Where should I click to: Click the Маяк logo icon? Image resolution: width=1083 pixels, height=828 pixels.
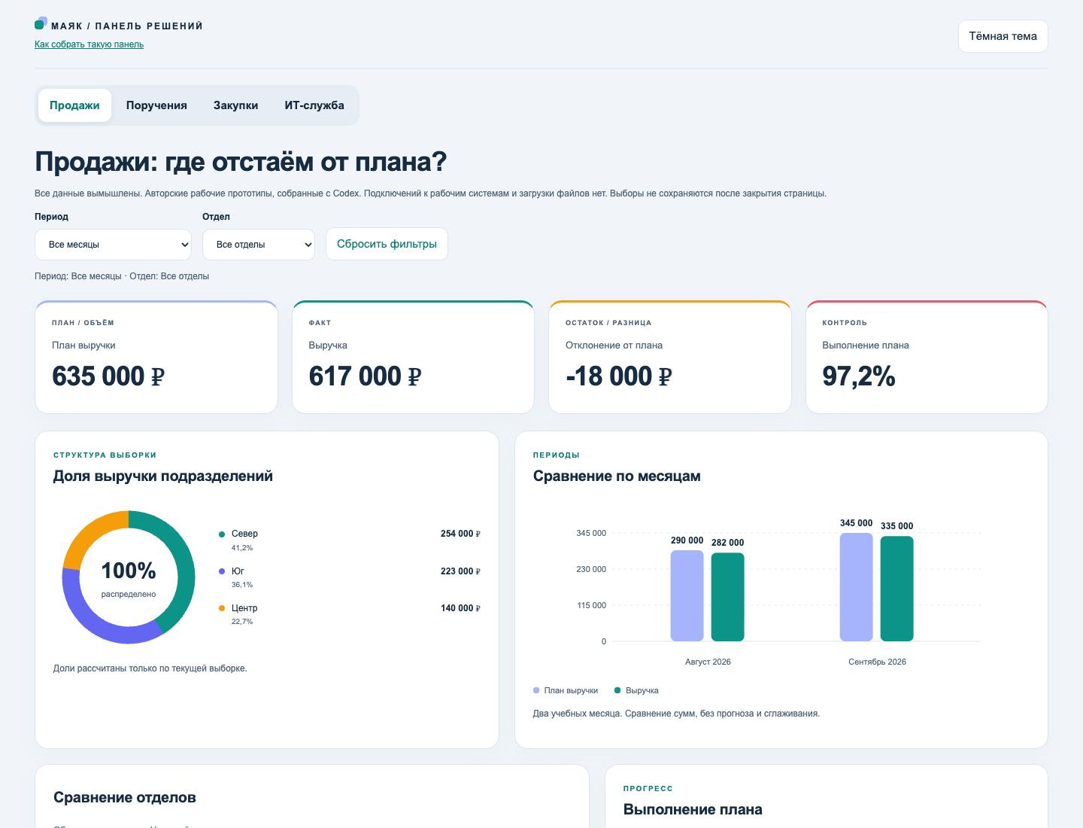tap(41, 23)
